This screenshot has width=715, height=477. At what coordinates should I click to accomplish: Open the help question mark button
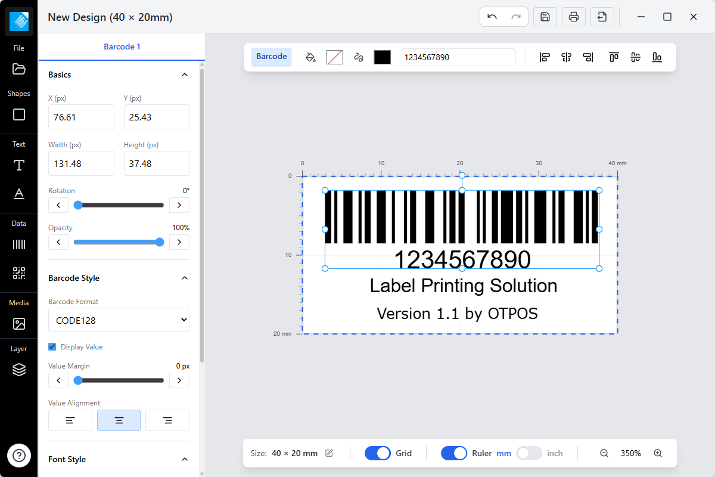pyautogui.click(x=19, y=456)
